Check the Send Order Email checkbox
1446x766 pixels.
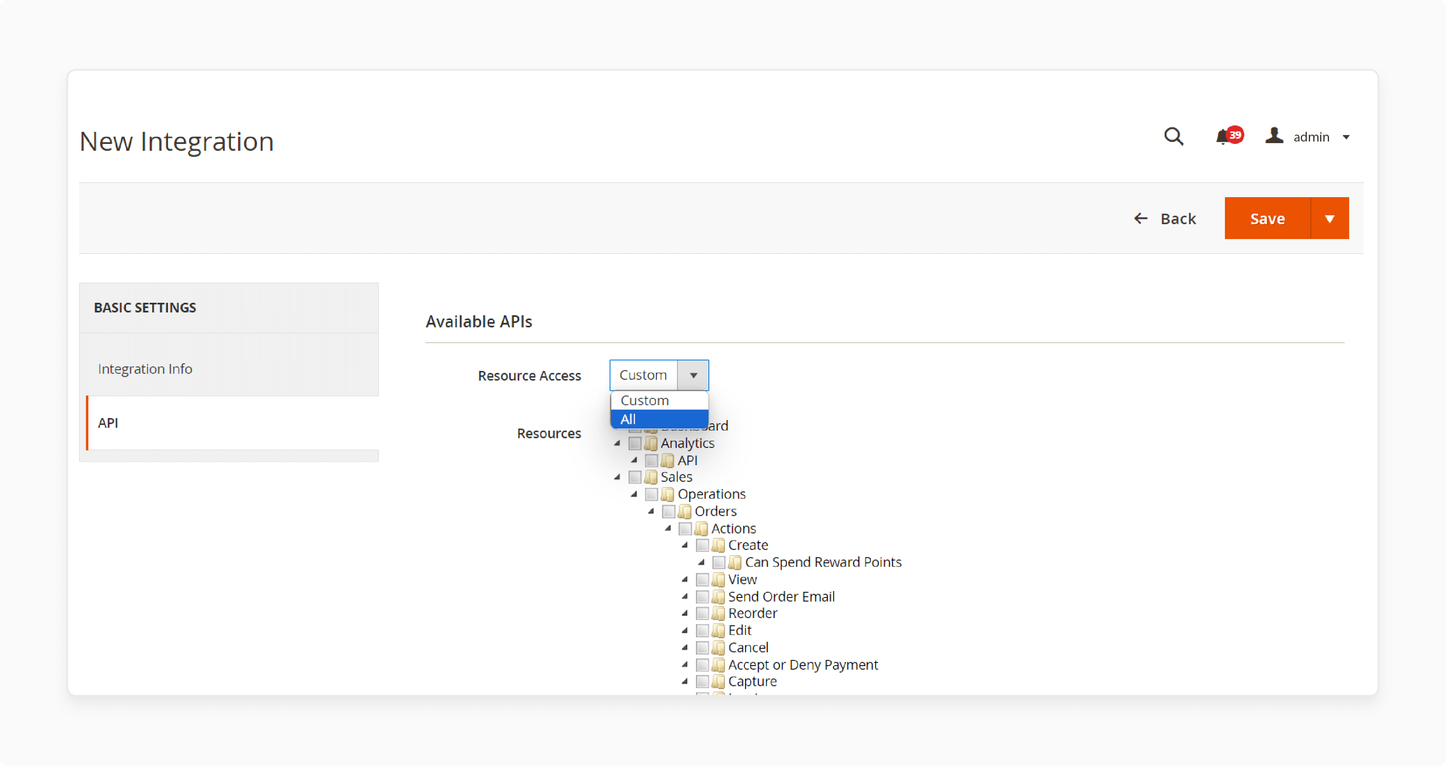702,597
